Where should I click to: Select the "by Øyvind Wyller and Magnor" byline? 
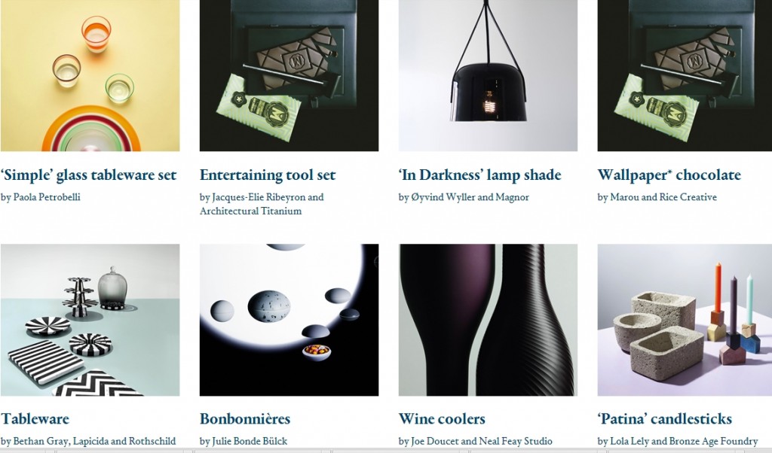[464, 197]
